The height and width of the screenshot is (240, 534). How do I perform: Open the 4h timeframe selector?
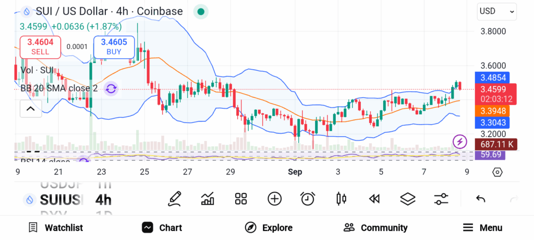[103, 200]
